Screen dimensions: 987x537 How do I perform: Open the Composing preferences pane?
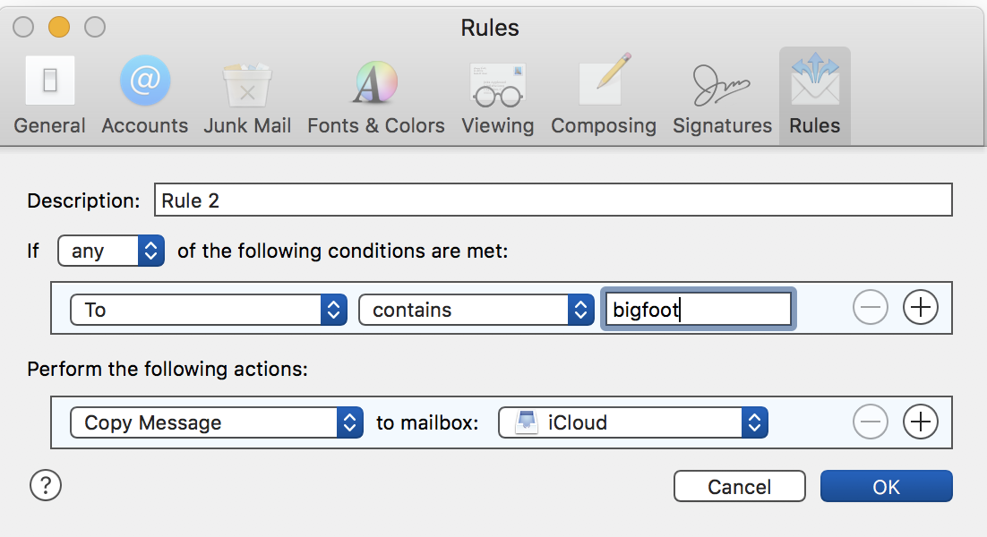coord(604,96)
